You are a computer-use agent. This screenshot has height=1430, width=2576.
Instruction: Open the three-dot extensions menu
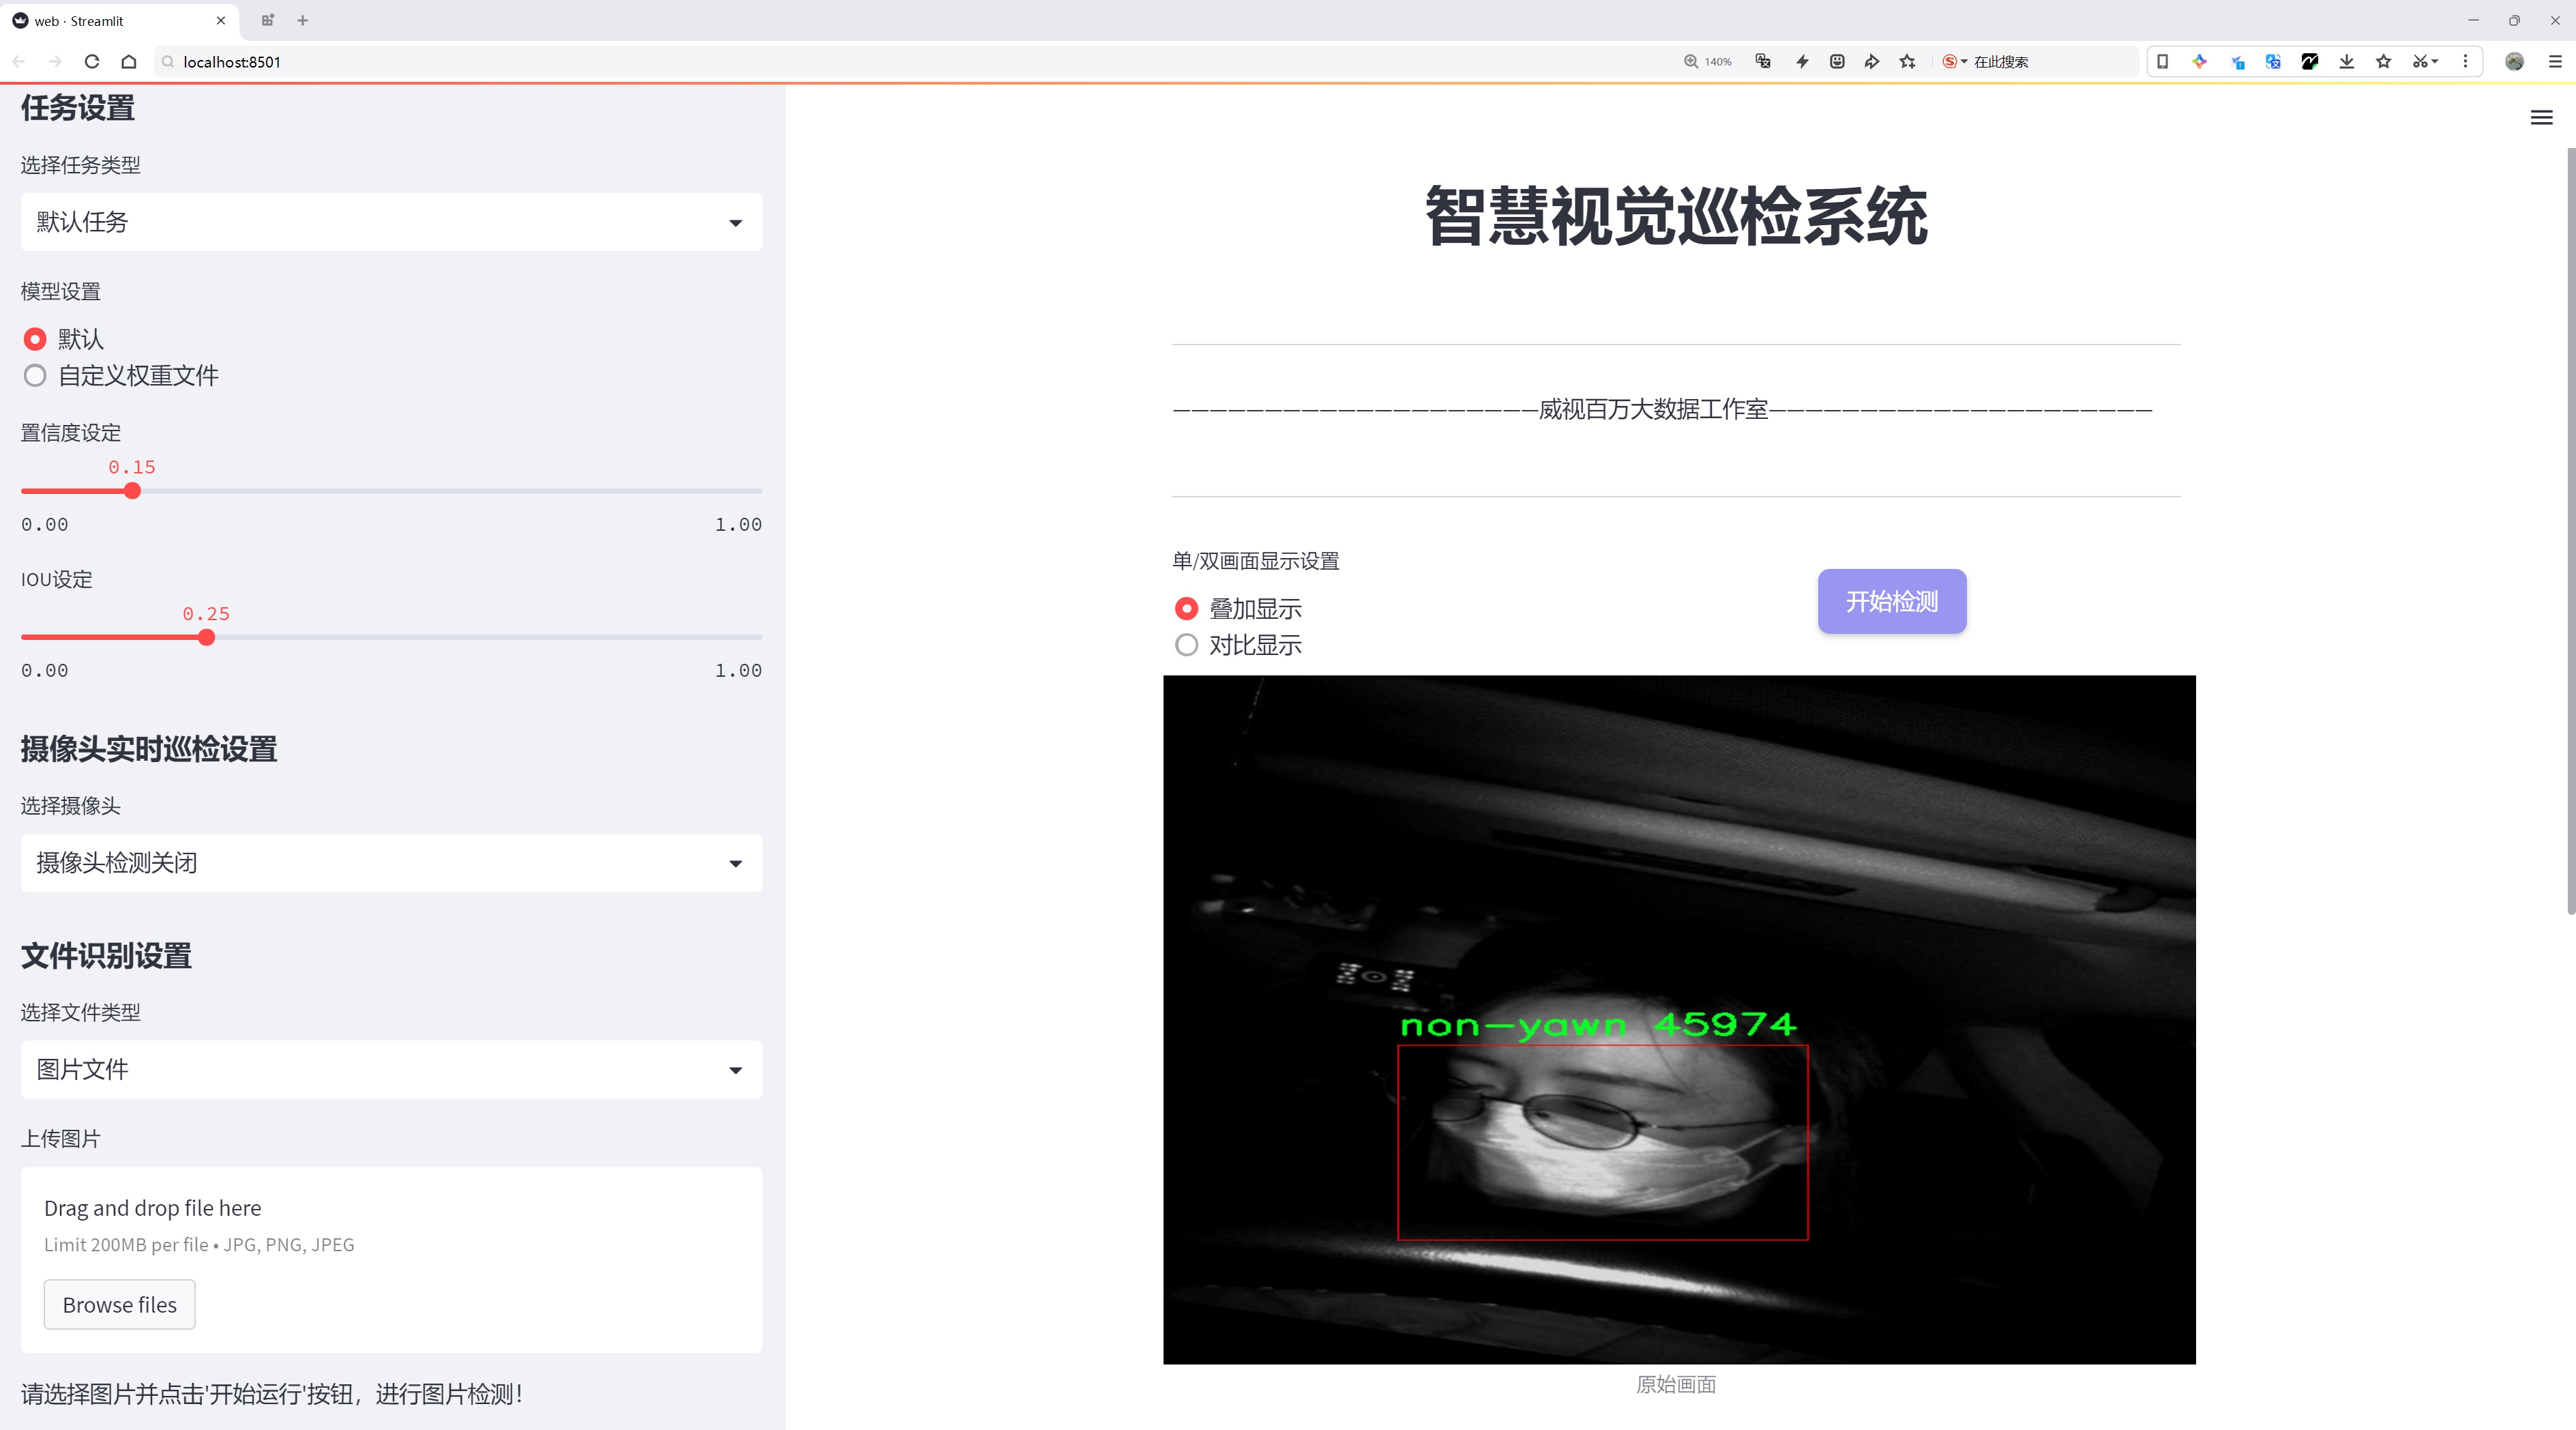click(x=2465, y=61)
